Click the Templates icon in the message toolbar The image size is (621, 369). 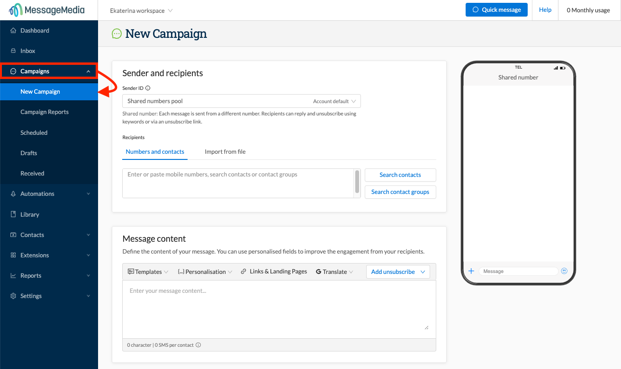click(131, 272)
